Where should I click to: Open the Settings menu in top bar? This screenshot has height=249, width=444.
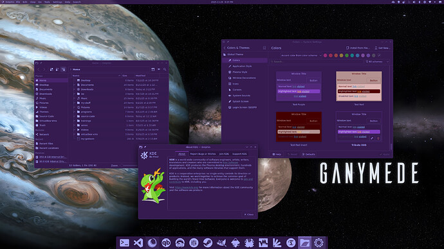pos(57,2)
